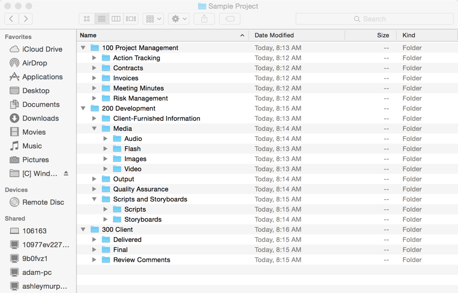
Task: Open Downloads in the sidebar
Action: (x=34, y=118)
